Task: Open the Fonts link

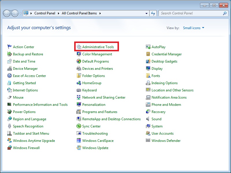Action: [x=156, y=76]
